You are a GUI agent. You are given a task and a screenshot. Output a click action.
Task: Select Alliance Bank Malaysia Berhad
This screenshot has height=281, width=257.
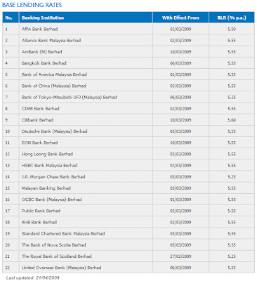[x=51, y=41]
